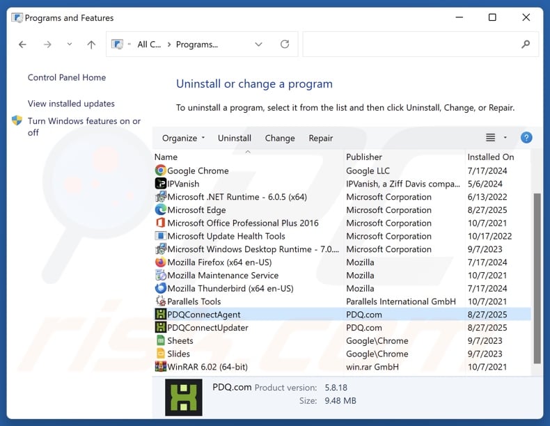
Task: Click Uninstall in the toolbar
Action: click(x=235, y=138)
